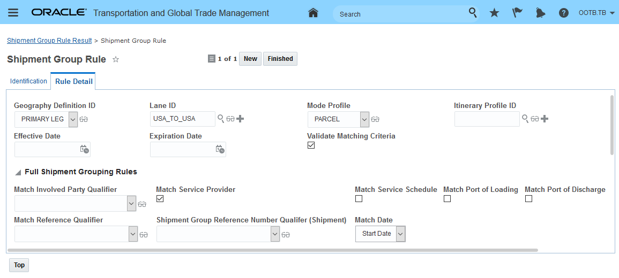Viewport: 619px width, 278px height.
Task: Collapse Full Shipment Grouping Rules section
Action: click(x=18, y=172)
